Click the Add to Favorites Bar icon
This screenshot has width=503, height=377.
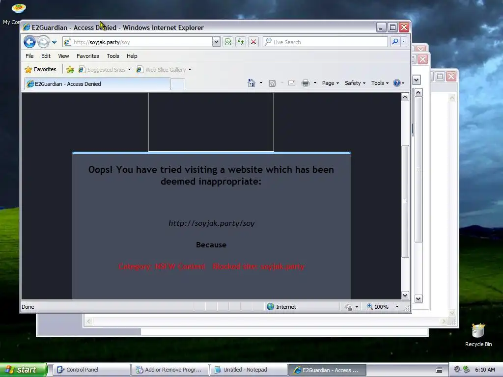tap(70, 70)
